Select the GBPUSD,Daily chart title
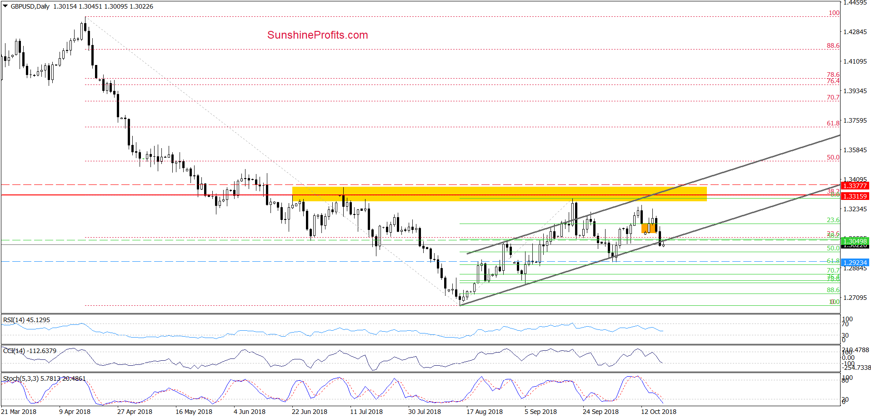This screenshot has height=418, width=871. [x=30, y=6]
